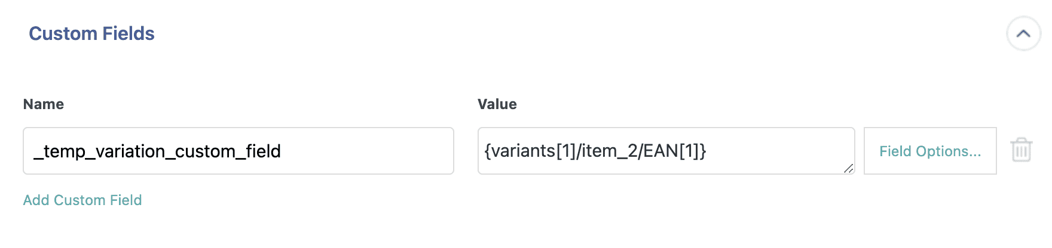Click the Add Custom Field link
The height and width of the screenshot is (248, 1052).
point(82,200)
